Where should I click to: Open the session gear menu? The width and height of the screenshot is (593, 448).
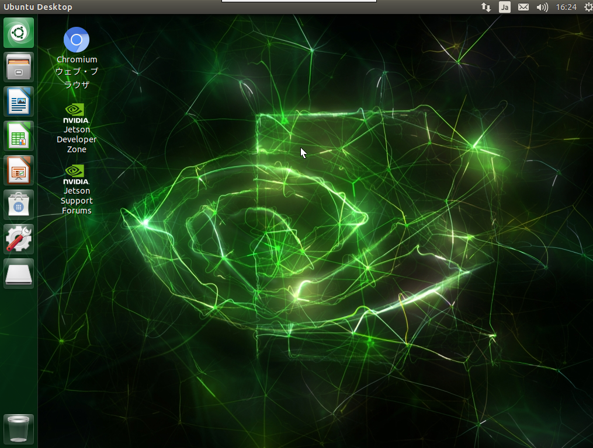[588, 7]
